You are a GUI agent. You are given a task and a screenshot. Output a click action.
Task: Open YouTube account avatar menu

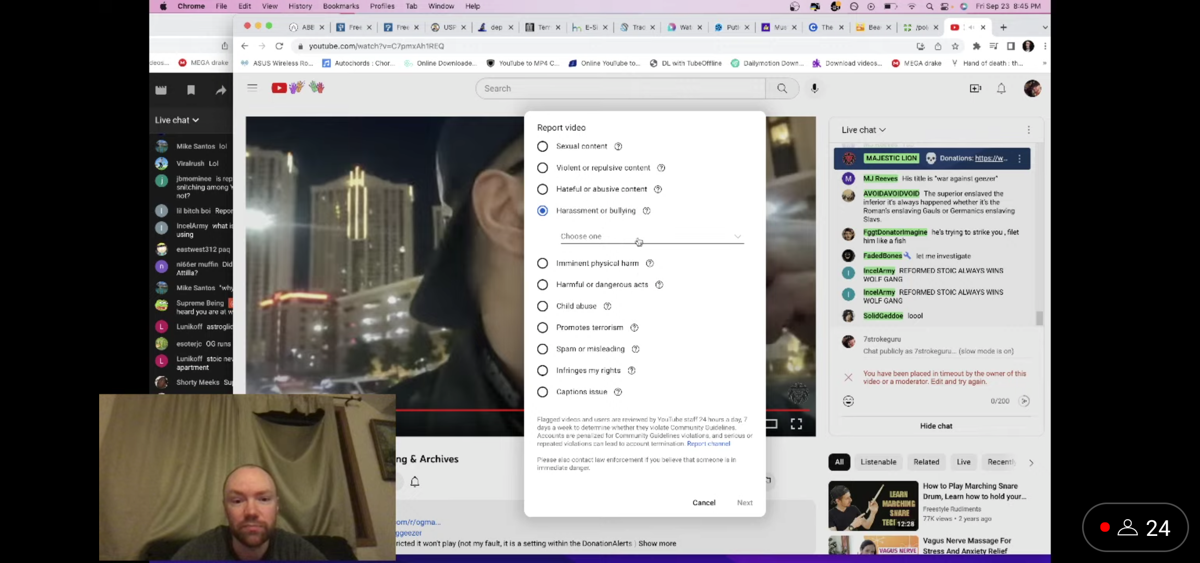[1032, 89]
